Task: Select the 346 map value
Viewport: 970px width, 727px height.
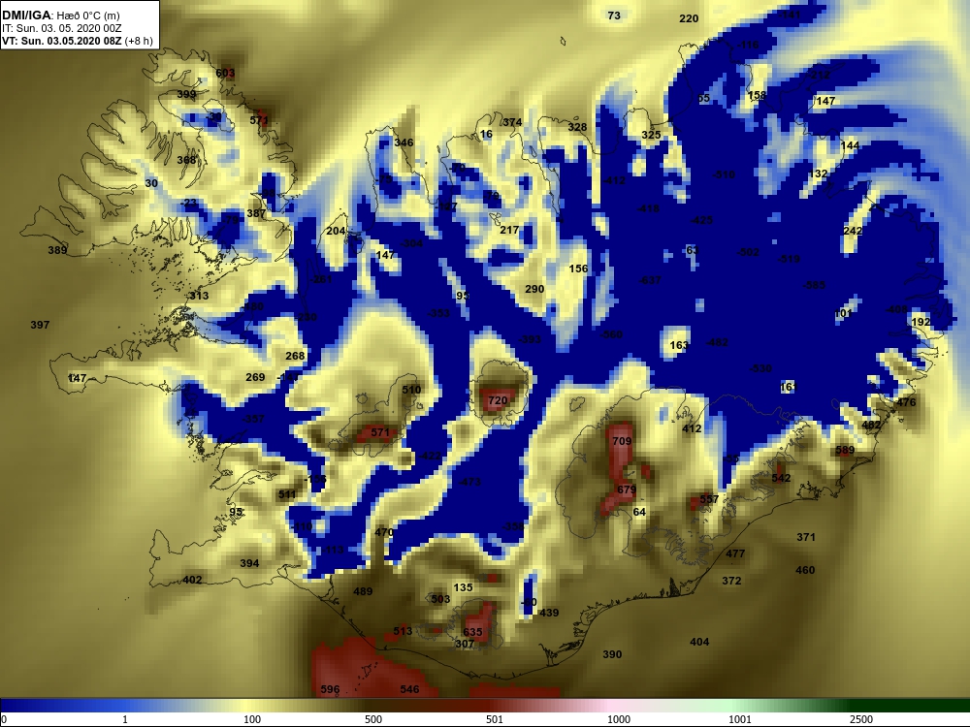Action: (404, 142)
